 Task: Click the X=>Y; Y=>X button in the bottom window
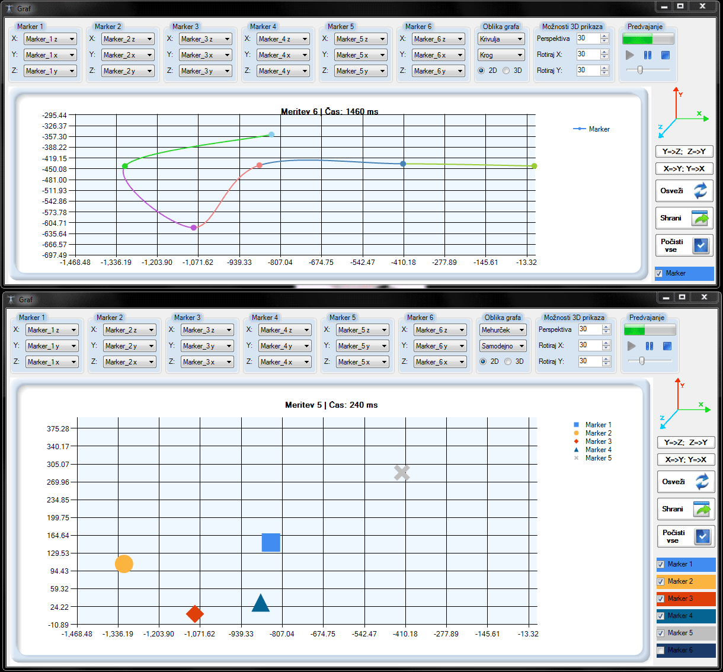pos(686,460)
